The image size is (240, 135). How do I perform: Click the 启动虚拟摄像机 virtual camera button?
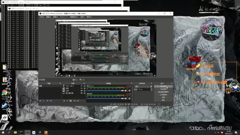click(x=163, y=92)
